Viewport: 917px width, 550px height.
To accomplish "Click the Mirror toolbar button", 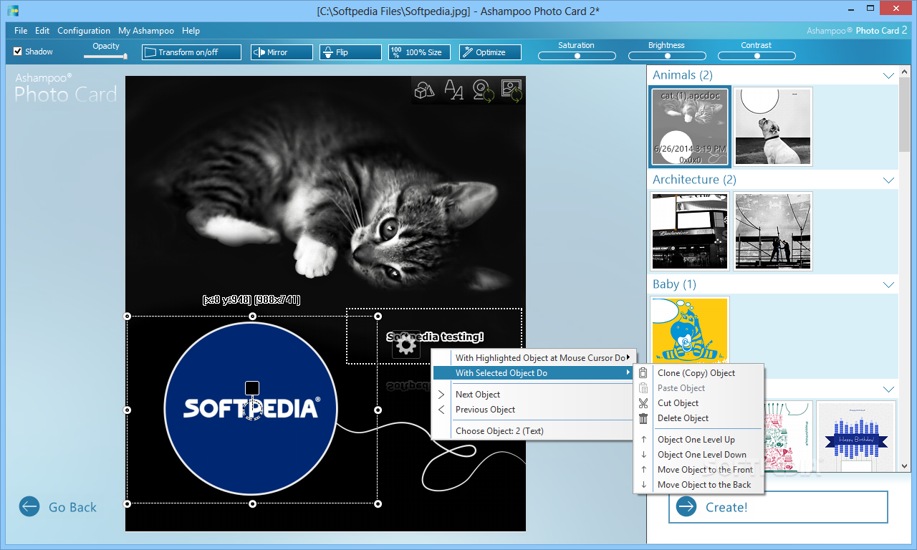I will pyautogui.click(x=282, y=52).
